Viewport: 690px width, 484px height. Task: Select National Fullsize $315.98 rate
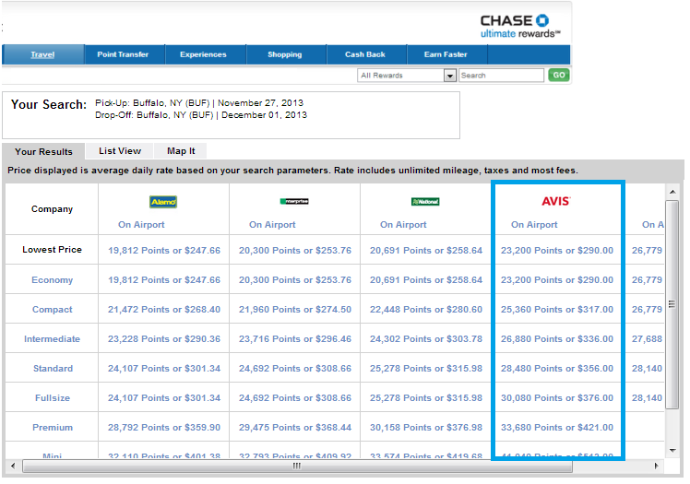426,398
